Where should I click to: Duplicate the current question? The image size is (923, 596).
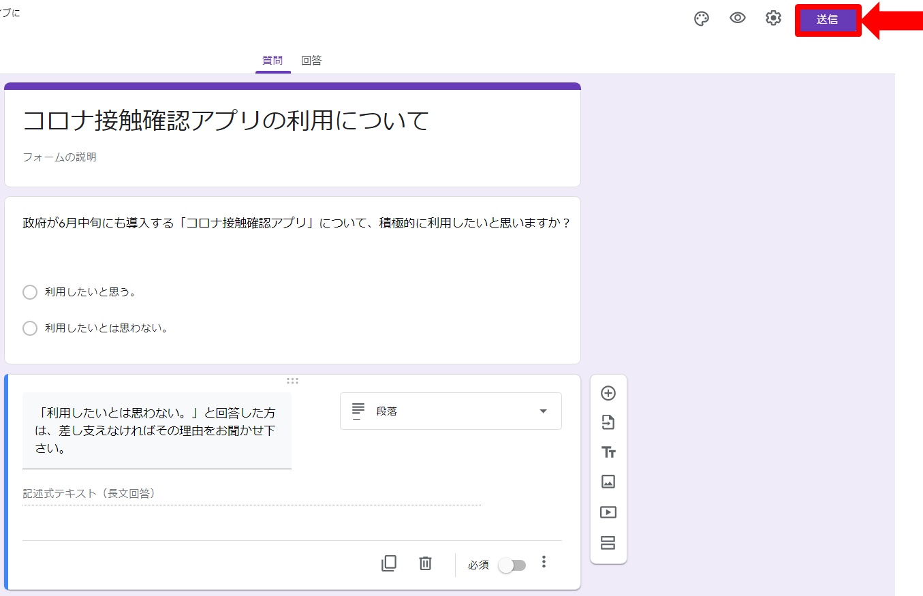click(x=389, y=563)
